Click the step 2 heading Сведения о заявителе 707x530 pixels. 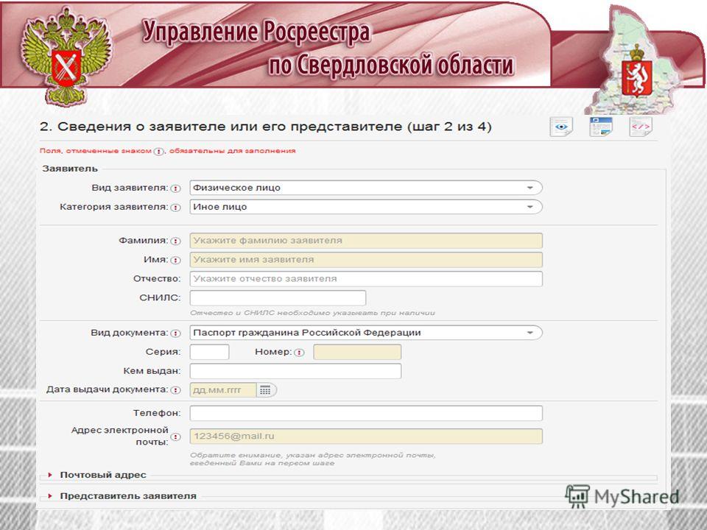click(265, 127)
